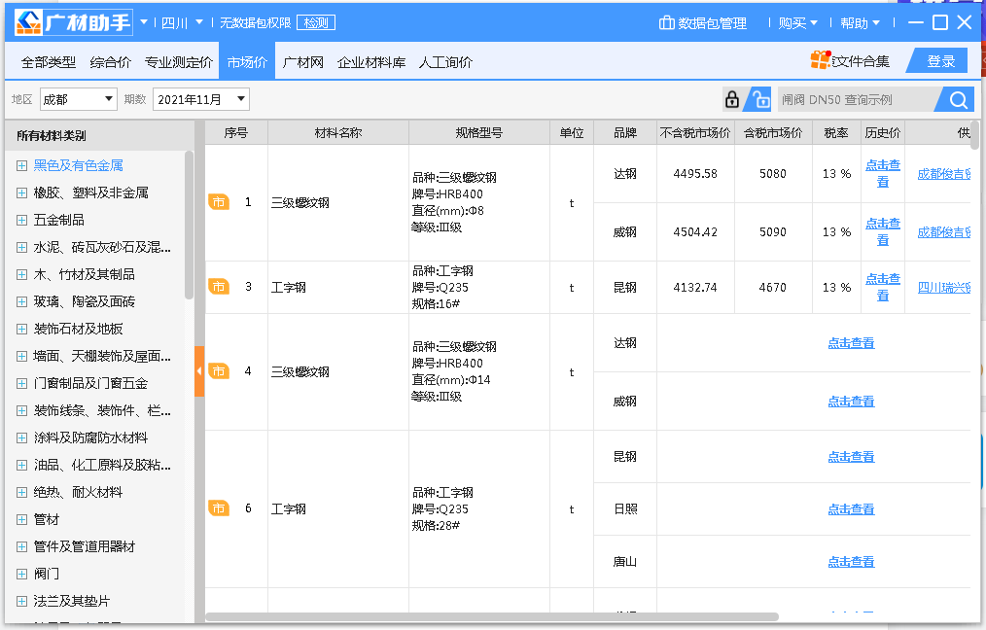
Task: Select 装饰线条、装饰件 category
Action: 102,410
